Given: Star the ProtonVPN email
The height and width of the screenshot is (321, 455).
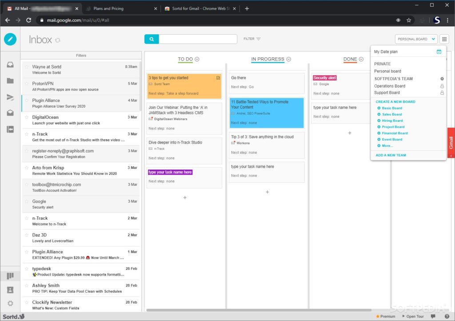Looking at the screenshot, I should tap(27, 84).
